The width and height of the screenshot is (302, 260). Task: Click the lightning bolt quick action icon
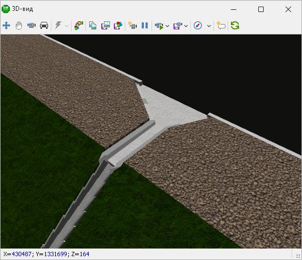click(58, 25)
